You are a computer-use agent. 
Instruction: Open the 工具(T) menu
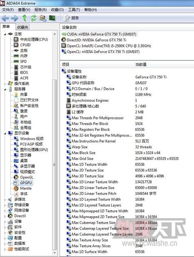pyautogui.click(x=74, y=10)
